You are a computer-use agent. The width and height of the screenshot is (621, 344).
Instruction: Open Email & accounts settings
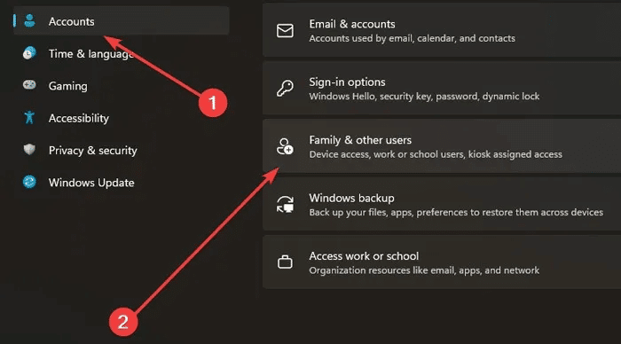[442, 30]
